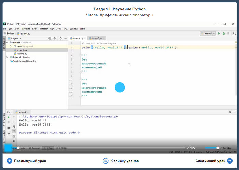The width and height of the screenshot is (239, 170).
Task: Open the View menu
Action: point(17,29)
